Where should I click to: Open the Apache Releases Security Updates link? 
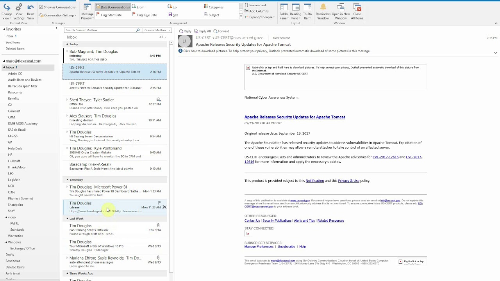pos(295,117)
